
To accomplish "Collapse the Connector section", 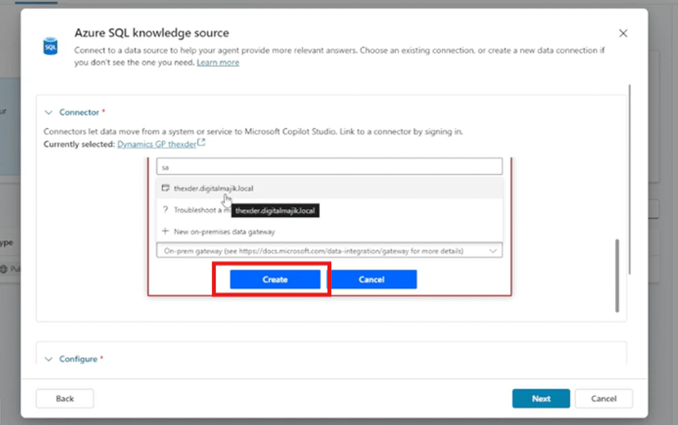I will coord(49,112).
